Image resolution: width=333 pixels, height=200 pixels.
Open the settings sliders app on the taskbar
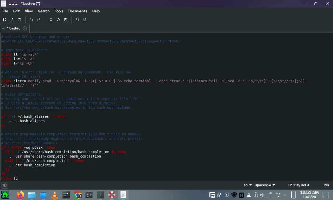pos(66,195)
